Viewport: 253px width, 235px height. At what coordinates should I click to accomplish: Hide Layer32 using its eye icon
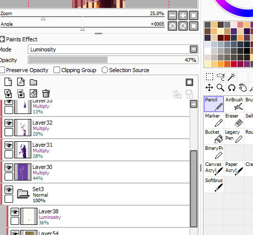9,123
